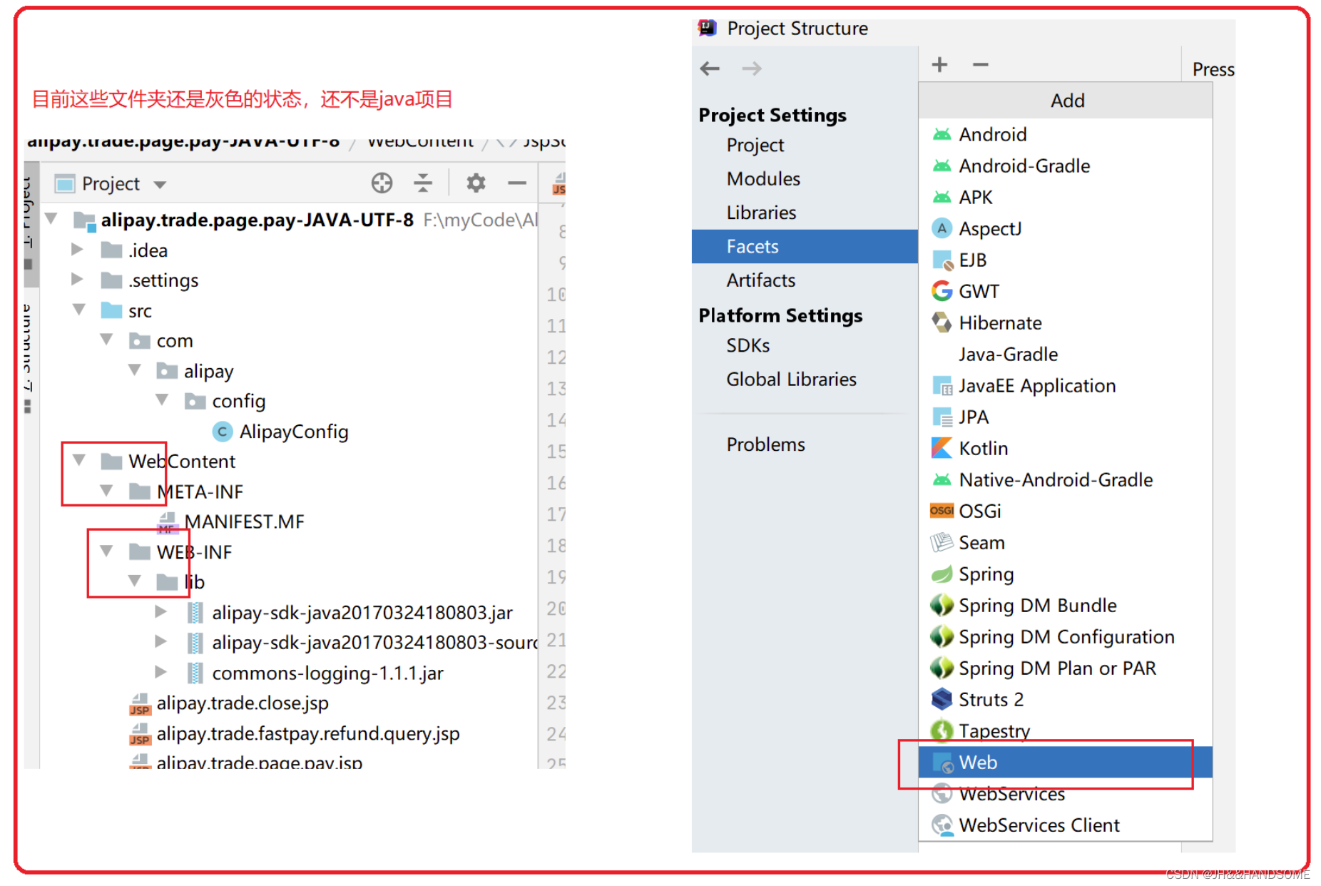Open SDKs under Platform Settings
1321x886 pixels.
pyautogui.click(x=748, y=345)
